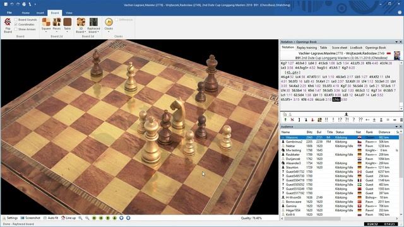Toggle the Coordinates checkbox
This screenshot has width=404, height=227.
[x=16, y=25]
